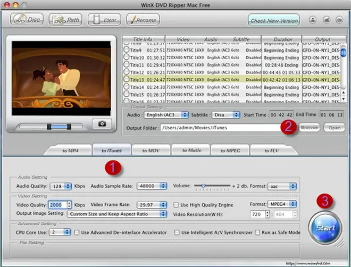351x267 pixels.
Task: Select Title14 radio button
Action: (127, 87)
